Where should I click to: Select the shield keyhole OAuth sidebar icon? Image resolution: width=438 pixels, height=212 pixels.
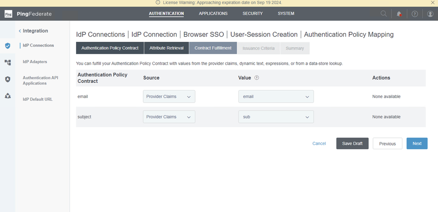(8, 79)
